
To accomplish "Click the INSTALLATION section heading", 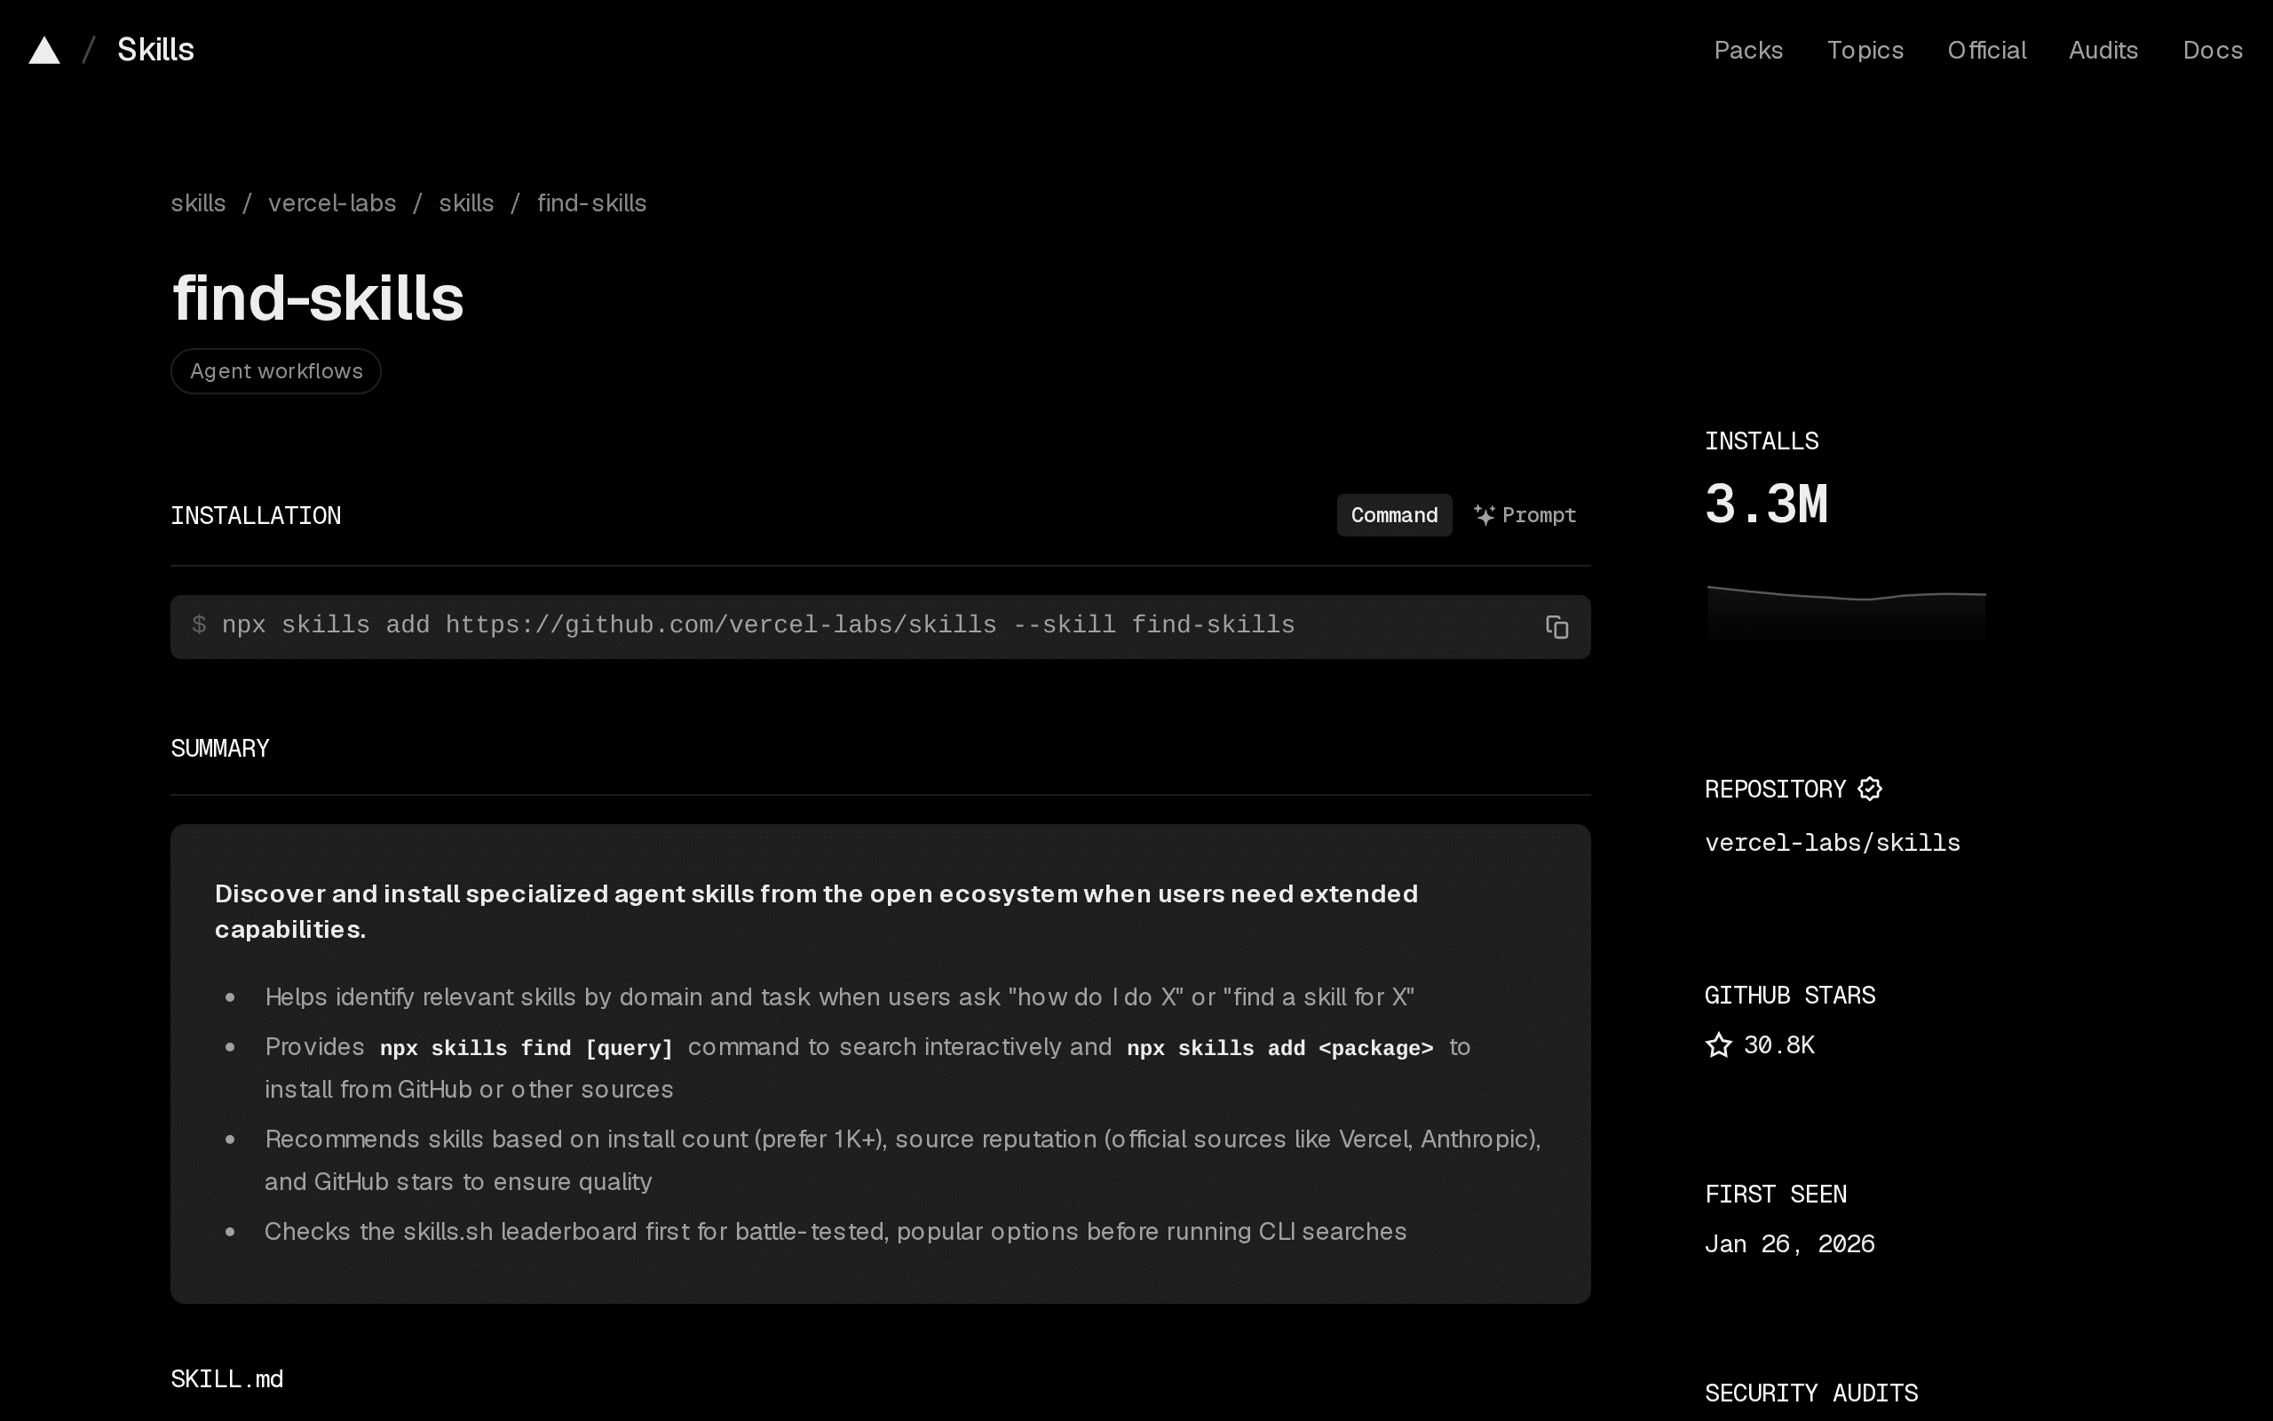I will pos(256,516).
